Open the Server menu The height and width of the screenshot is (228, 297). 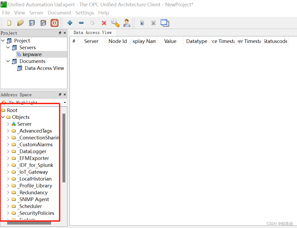point(36,13)
